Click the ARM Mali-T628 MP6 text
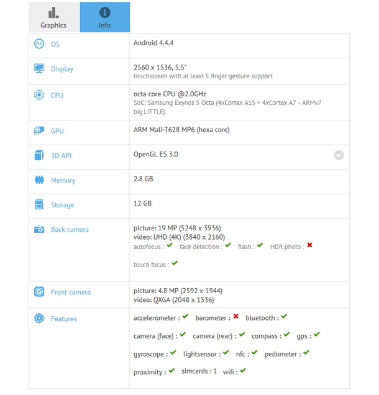Screen dimensions: 379x395 coord(181,130)
